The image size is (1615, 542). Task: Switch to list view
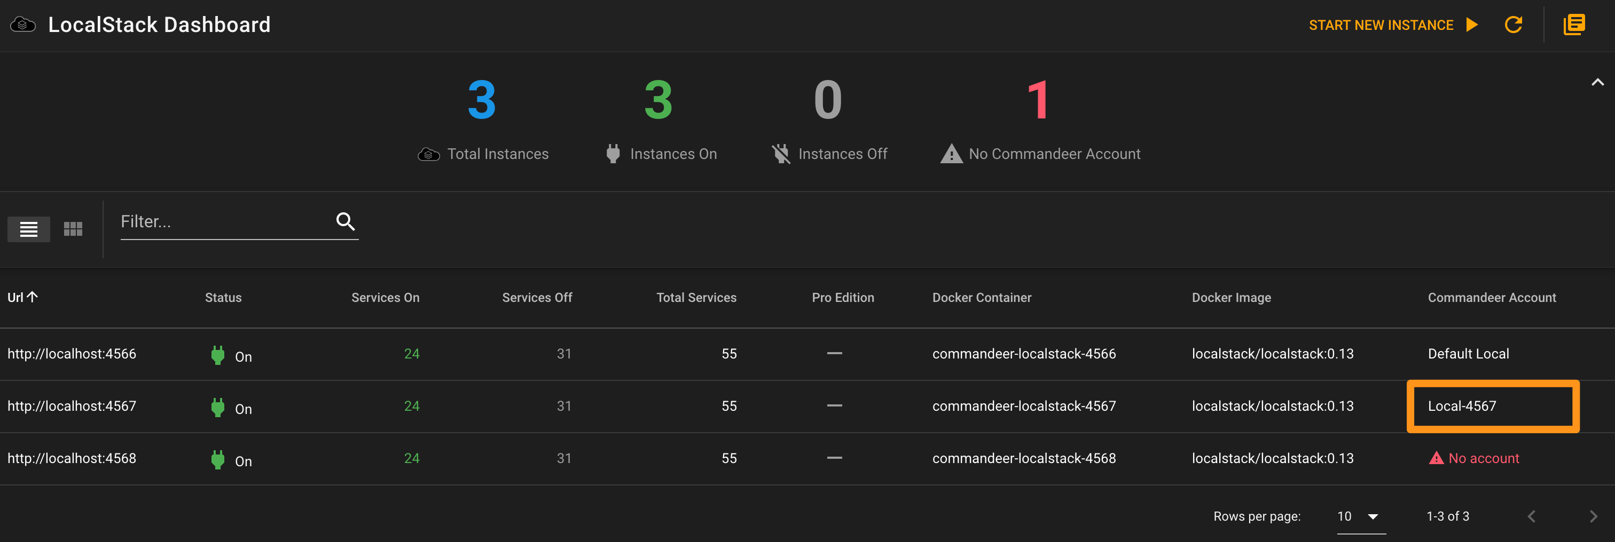(29, 229)
